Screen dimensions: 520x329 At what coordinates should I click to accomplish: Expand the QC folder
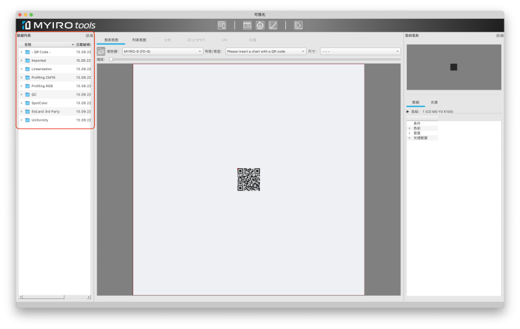click(21, 94)
